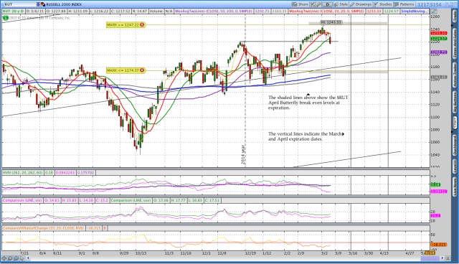Click the 2014 year vertical label
Viewport: 459px width, 264px height.
click(243, 154)
